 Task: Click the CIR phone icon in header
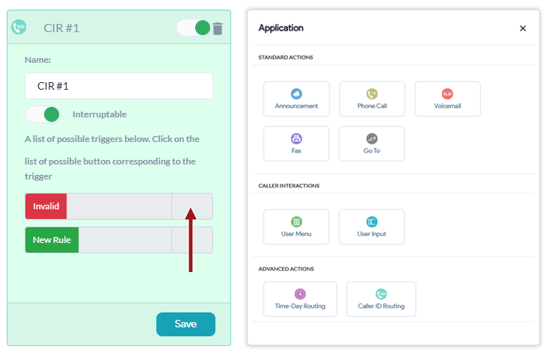pos(19,27)
